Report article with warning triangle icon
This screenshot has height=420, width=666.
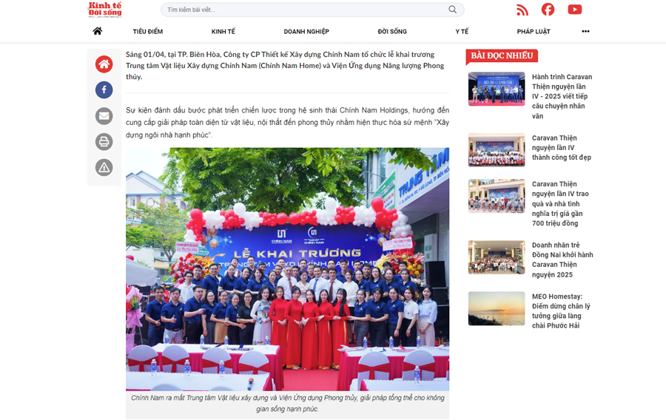click(104, 168)
